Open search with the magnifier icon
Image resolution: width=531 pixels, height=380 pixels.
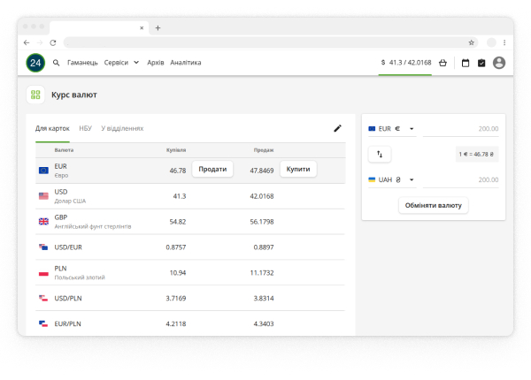pos(57,63)
